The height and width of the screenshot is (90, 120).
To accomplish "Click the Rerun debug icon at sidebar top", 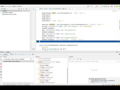I will (1, 54).
